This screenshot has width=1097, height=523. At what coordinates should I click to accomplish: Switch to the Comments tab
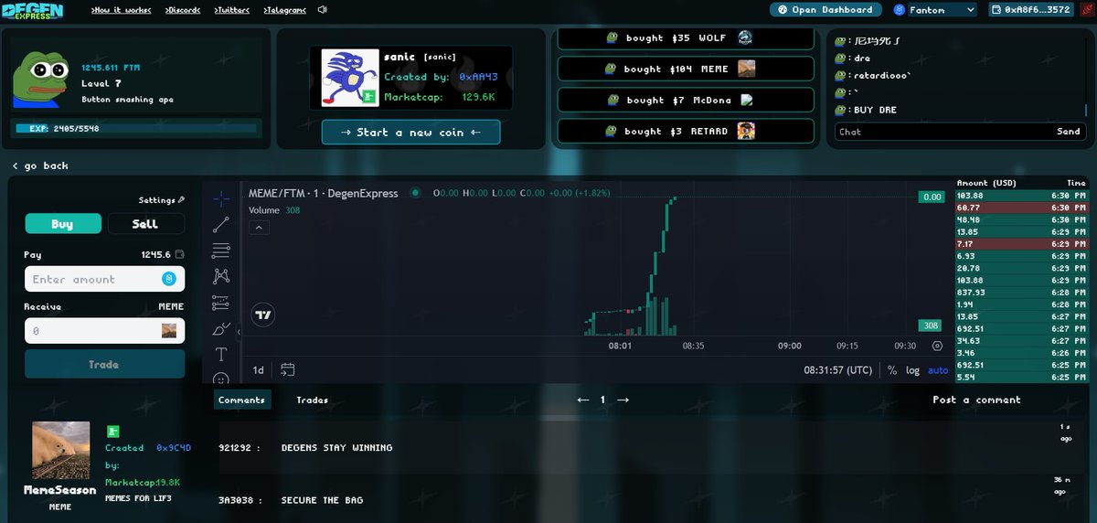click(242, 400)
